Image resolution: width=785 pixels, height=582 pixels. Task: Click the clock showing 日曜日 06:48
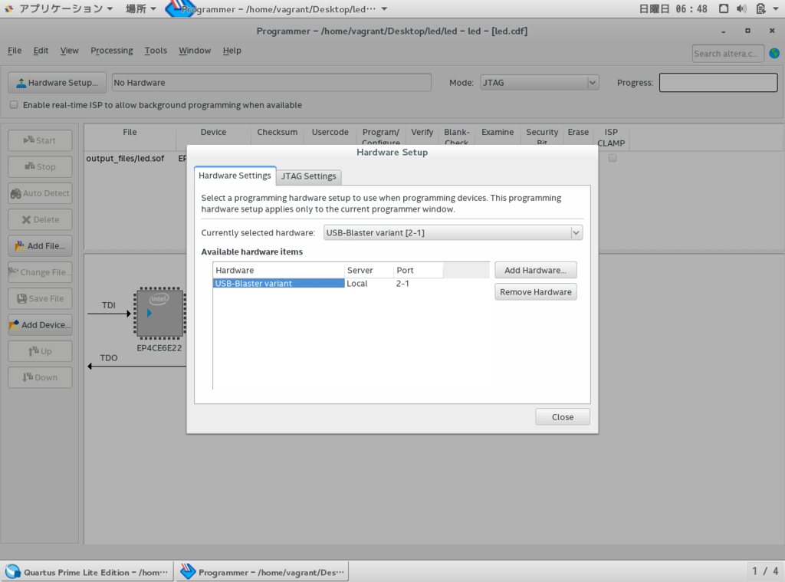[673, 8]
